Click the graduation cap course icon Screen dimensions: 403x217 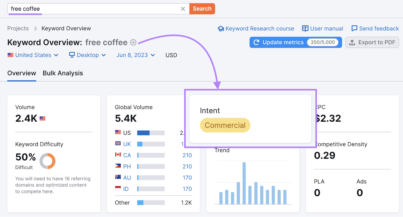coord(221,29)
